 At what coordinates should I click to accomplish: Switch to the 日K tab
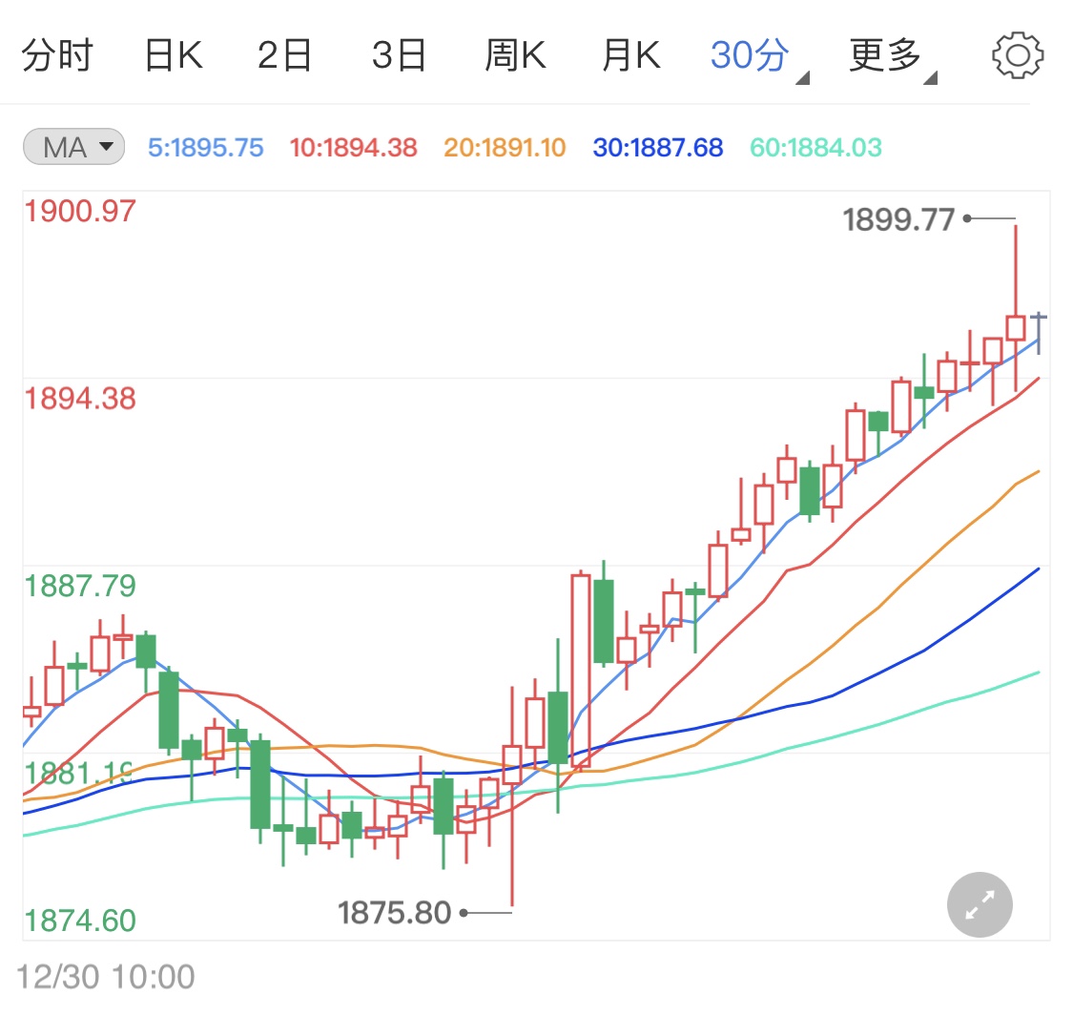pos(174,55)
